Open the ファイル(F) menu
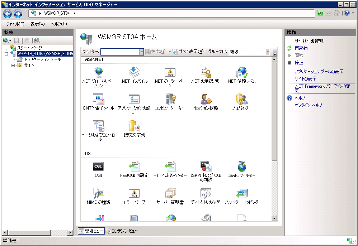The image size is (358, 246). click(x=15, y=24)
